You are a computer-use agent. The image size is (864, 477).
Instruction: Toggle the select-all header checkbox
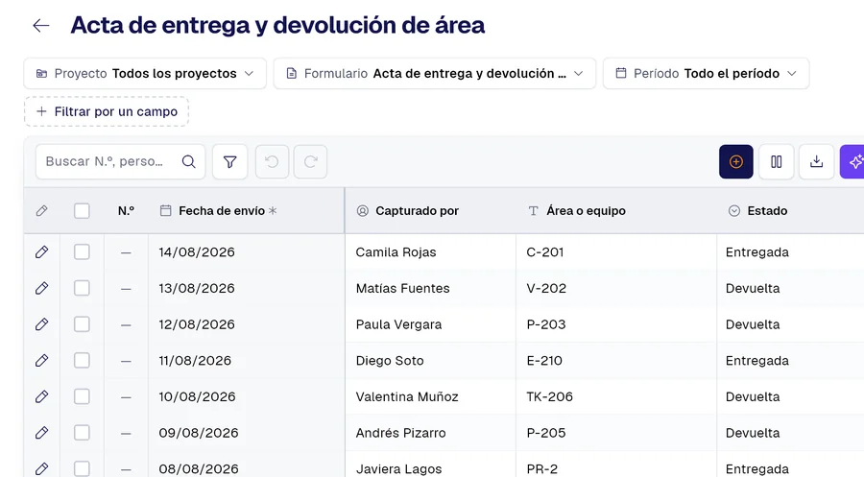82,211
